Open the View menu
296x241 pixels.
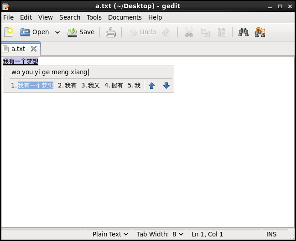tap(46, 17)
